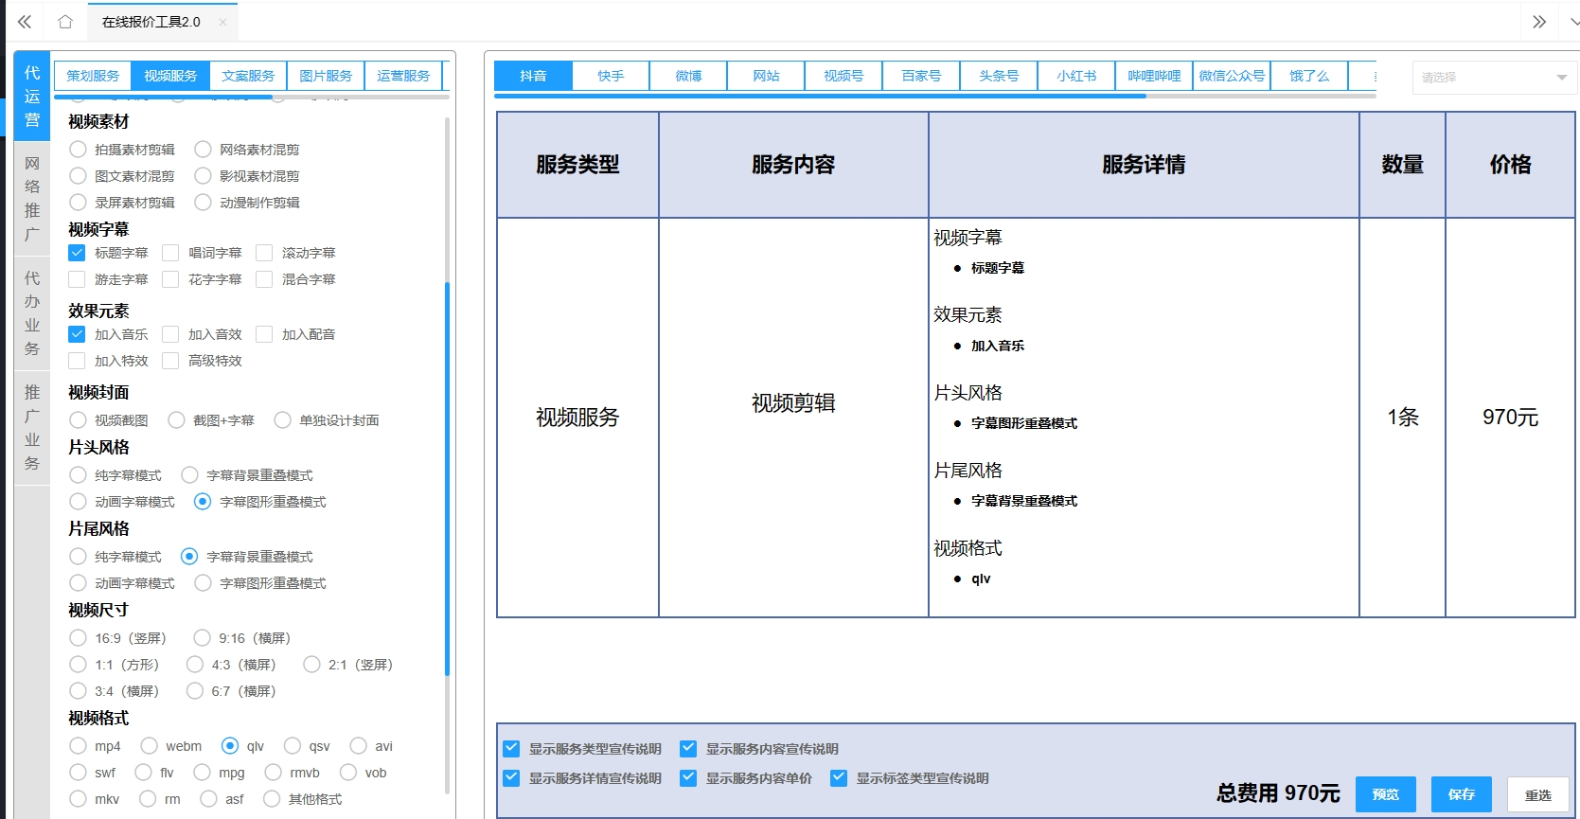
Task: Select the 代办业务 sidebar section
Action: [x=32, y=312]
